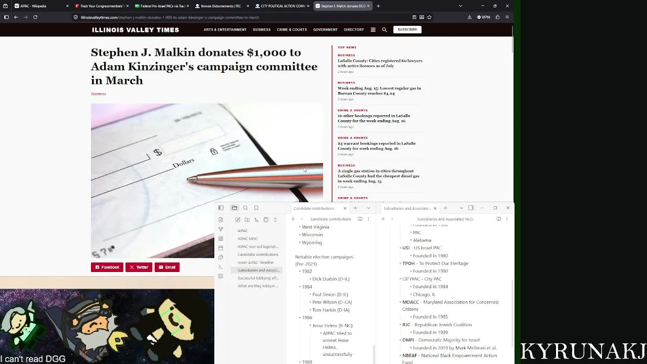Change the sort order in Obsidian explorer
Viewport: 647px width, 364px height.
click(256, 220)
